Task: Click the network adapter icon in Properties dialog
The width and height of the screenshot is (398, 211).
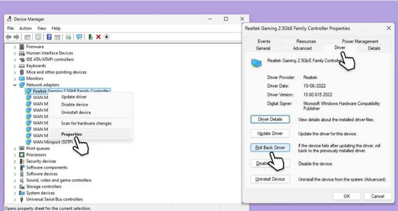Action: [x=256, y=63]
